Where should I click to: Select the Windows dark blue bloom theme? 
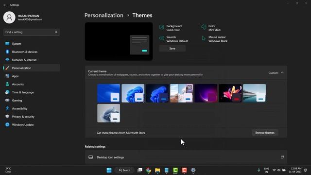tap(157, 93)
